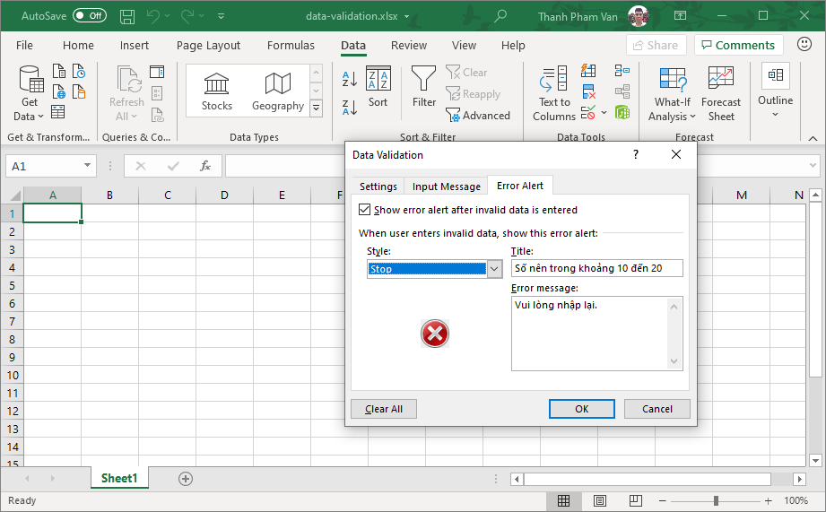Click the dialog help question mark
The width and height of the screenshot is (826, 512).
[x=636, y=154]
